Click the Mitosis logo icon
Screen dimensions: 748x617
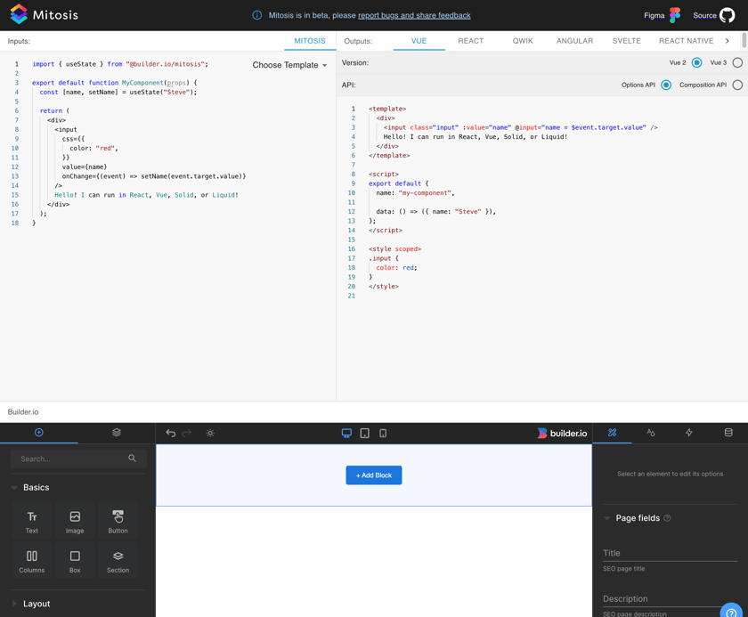click(x=19, y=14)
